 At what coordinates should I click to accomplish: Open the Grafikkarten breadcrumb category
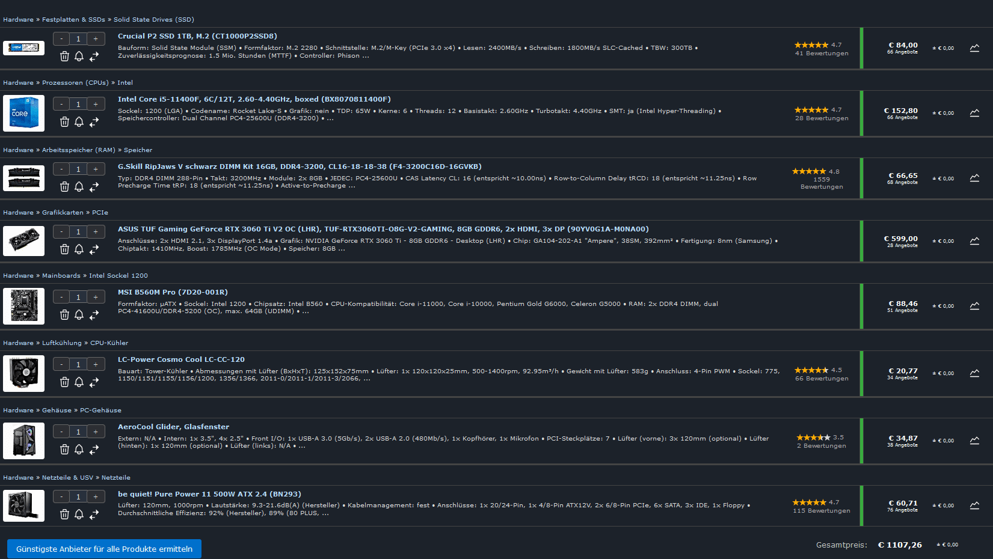(x=63, y=213)
